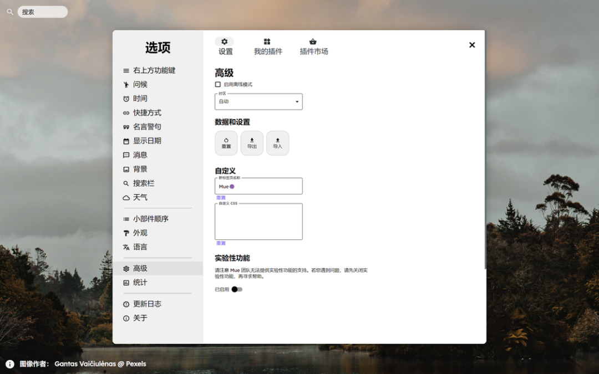Open the 背景 settings section
The height and width of the screenshot is (374, 599).
pos(158,170)
